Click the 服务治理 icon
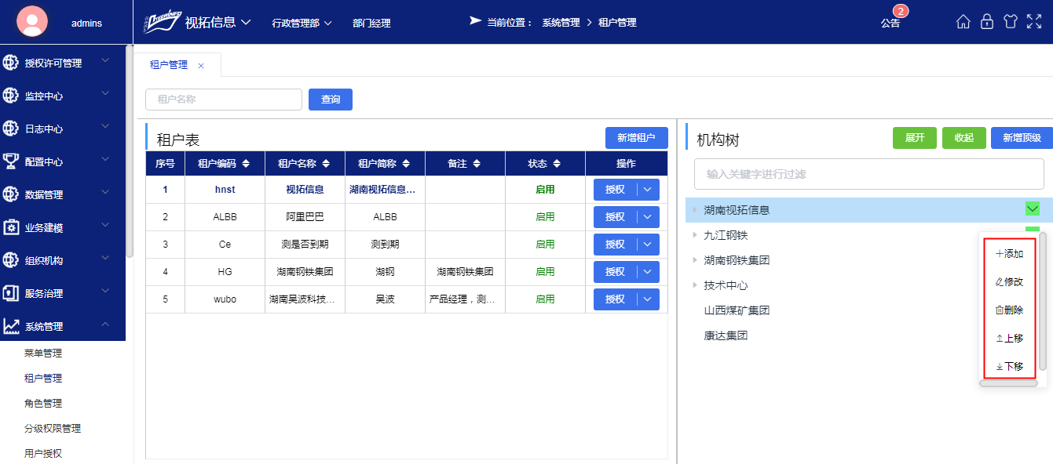This screenshot has width=1053, height=464. tap(11, 293)
